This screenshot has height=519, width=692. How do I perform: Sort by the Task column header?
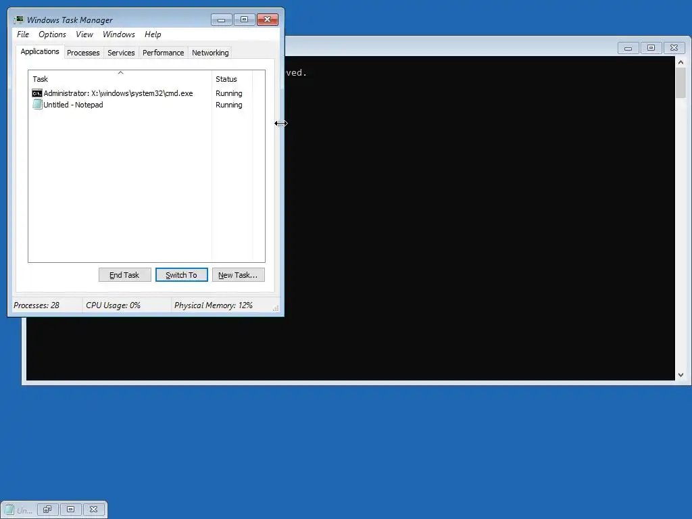coord(120,78)
